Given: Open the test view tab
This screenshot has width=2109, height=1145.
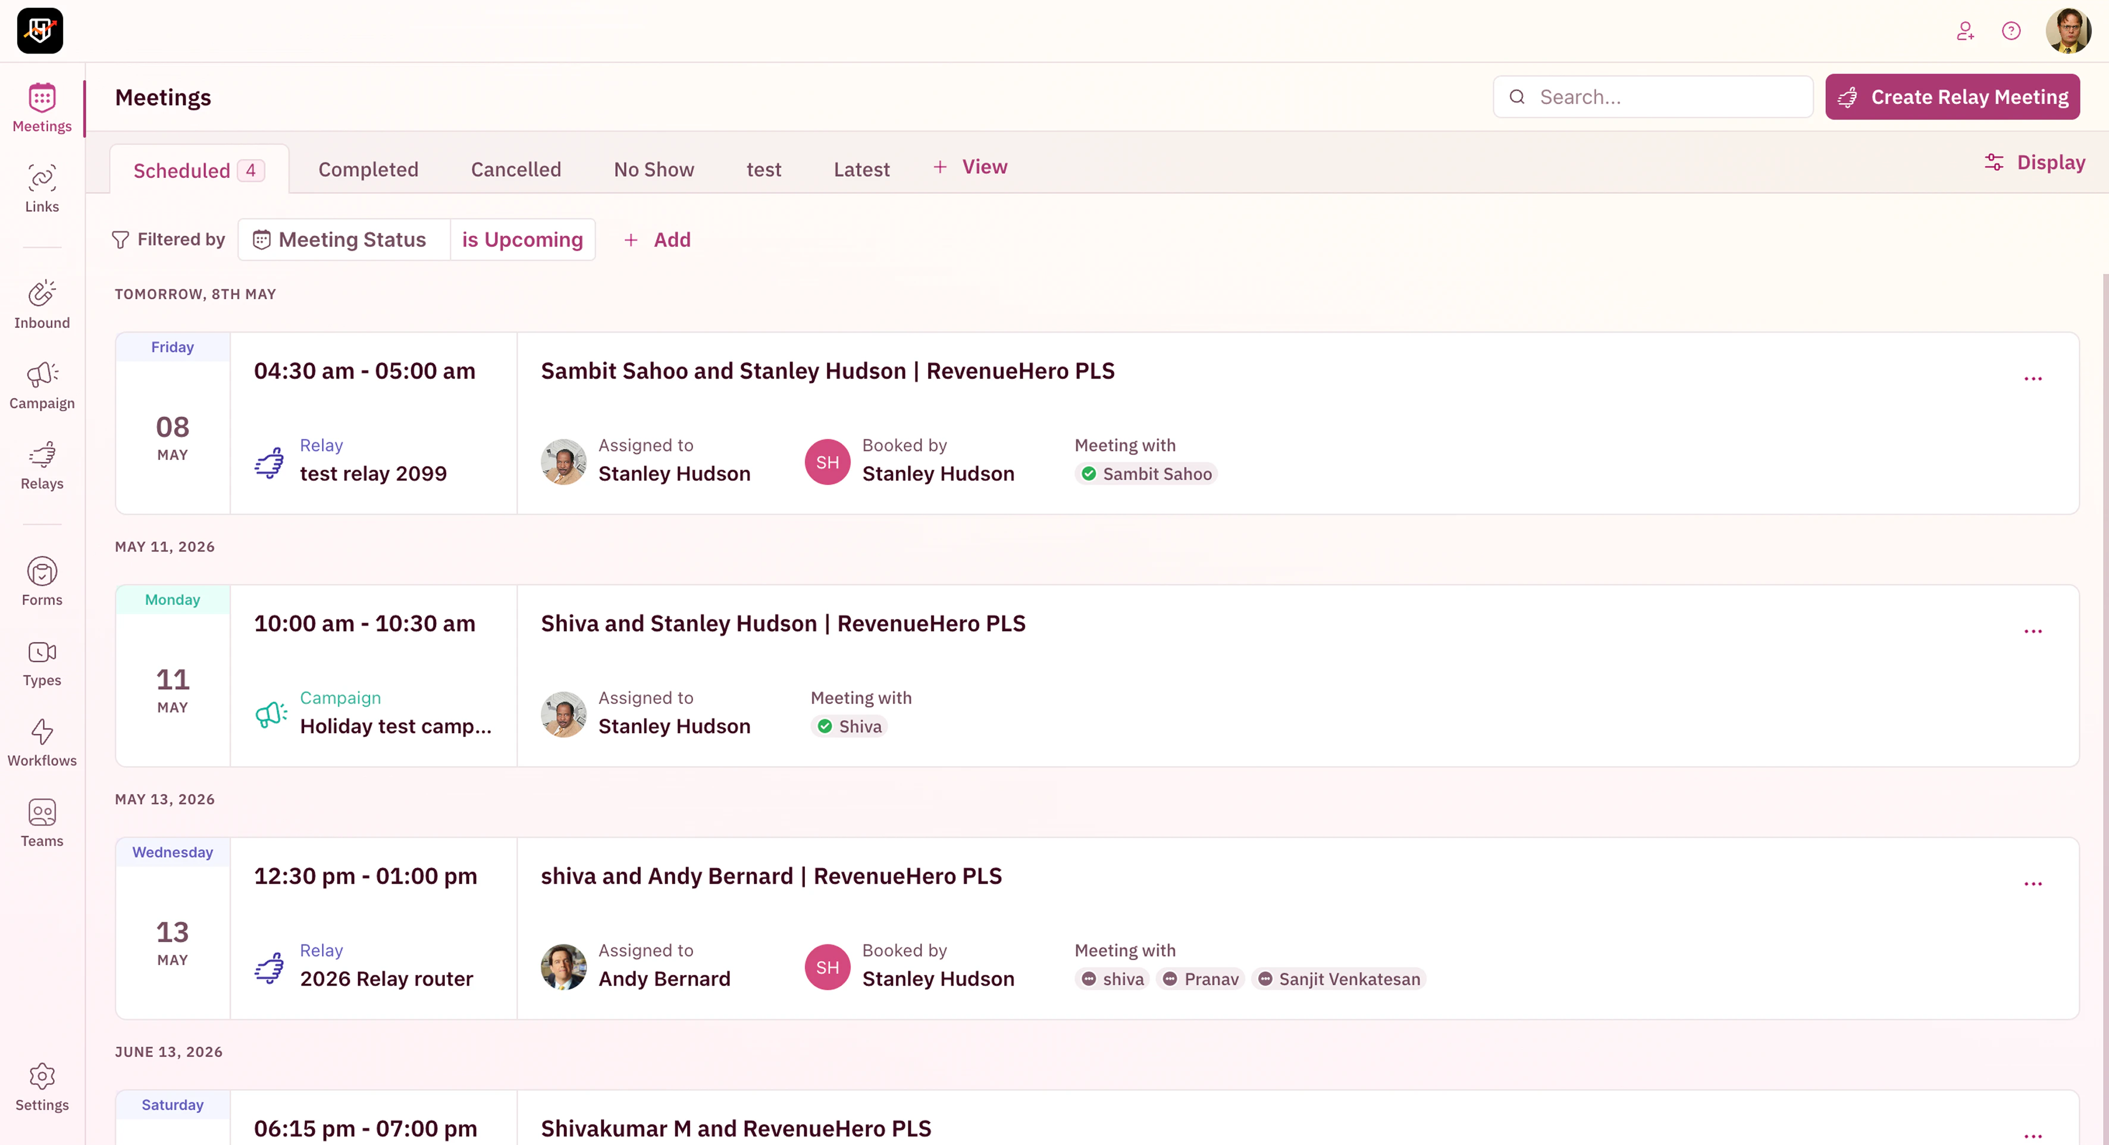Looking at the screenshot, I should tap(764, 170).
